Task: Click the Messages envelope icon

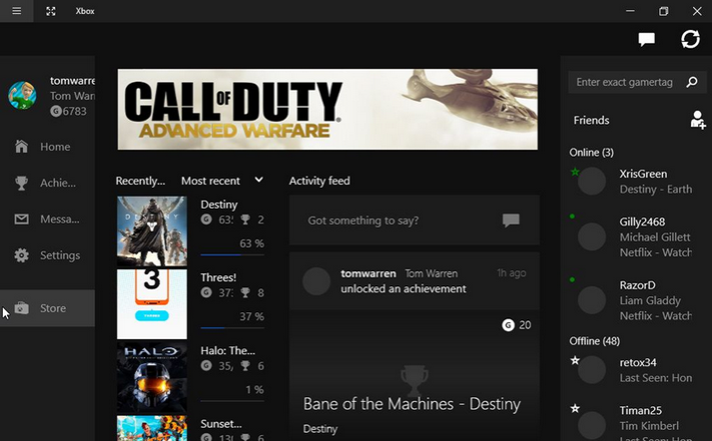Action: click(21, 220)
